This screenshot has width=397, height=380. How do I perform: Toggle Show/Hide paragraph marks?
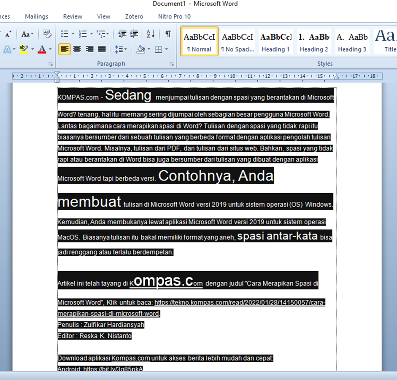point(168,34)
